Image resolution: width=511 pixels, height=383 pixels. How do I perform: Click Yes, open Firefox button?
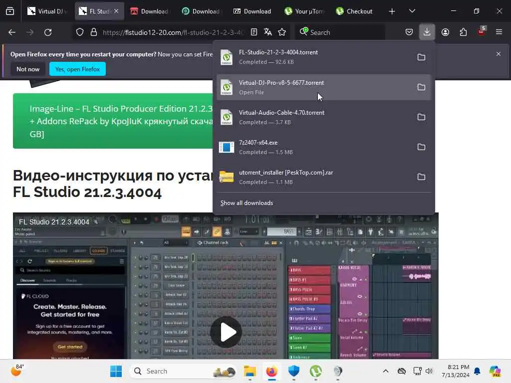click(77, 69)
